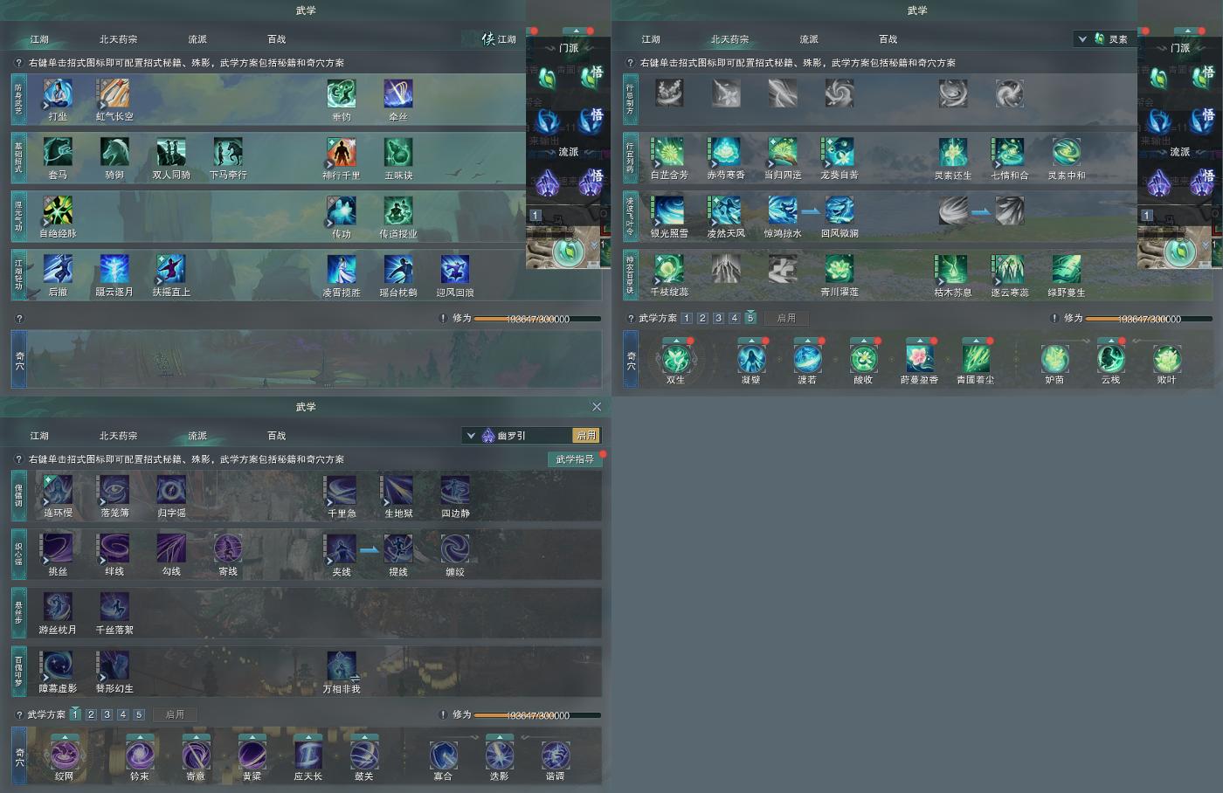Pick the 四边静 skill icon
This screenshot has width=1223, height=793.
coord(455,490)
